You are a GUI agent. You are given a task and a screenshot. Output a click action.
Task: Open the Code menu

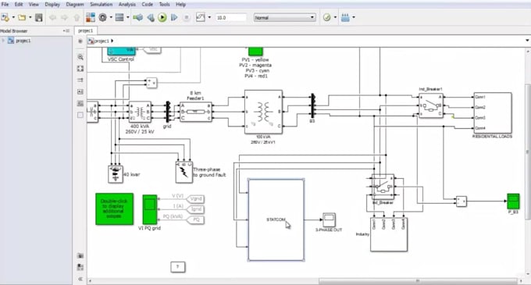pos(148,5)
